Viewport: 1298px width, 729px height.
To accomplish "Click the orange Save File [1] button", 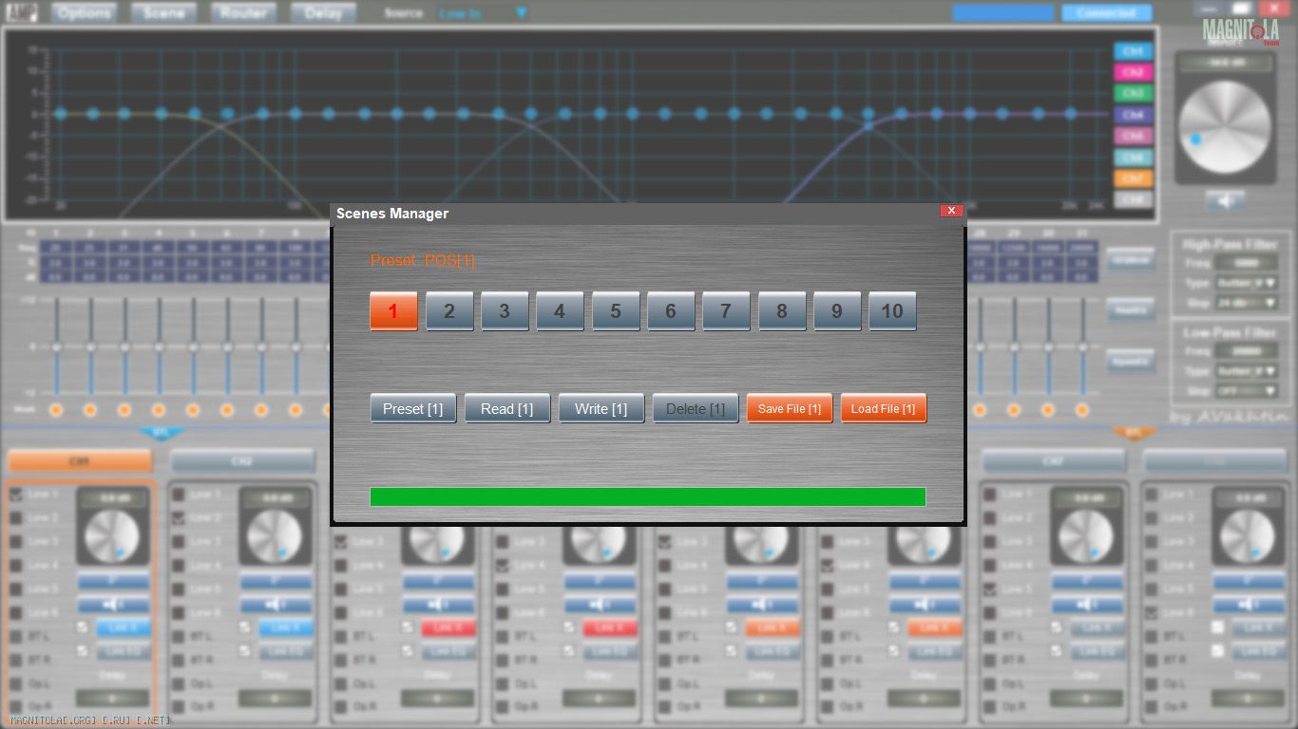I will point(790,408).
